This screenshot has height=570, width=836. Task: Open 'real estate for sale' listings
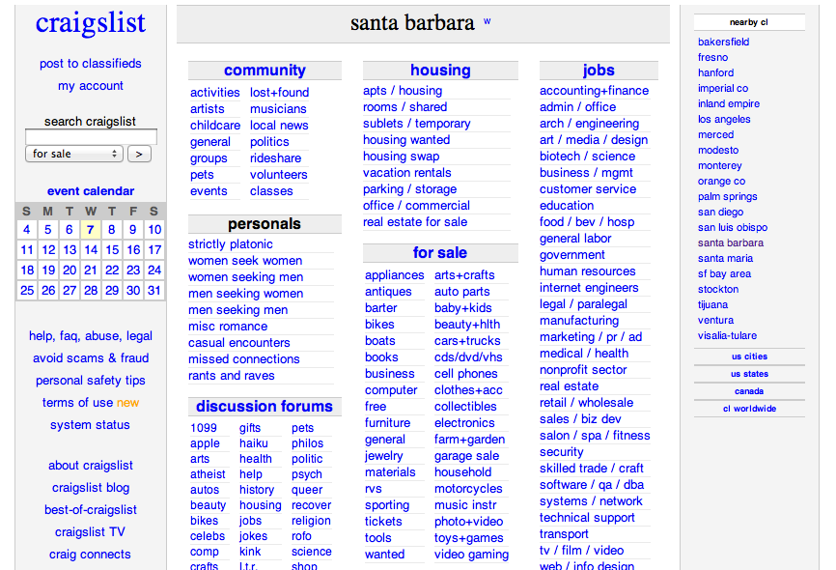click(415, 222)
